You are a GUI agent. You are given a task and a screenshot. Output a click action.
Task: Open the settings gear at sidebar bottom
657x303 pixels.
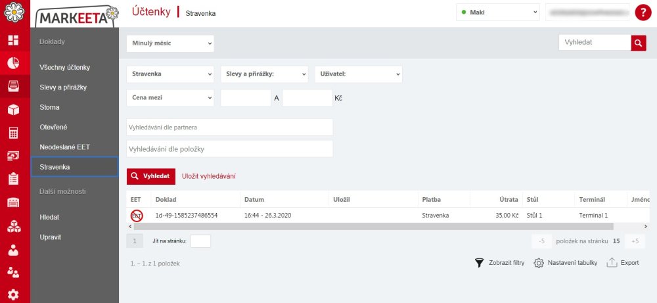point(13,294)
